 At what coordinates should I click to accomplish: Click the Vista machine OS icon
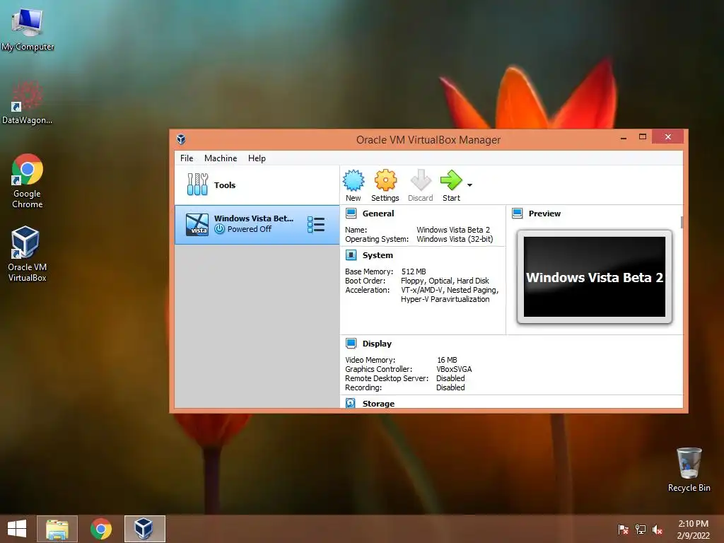[x=197, y=225]
